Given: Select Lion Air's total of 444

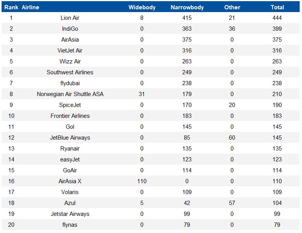Looking at the screenshot, I should (277, 18).
